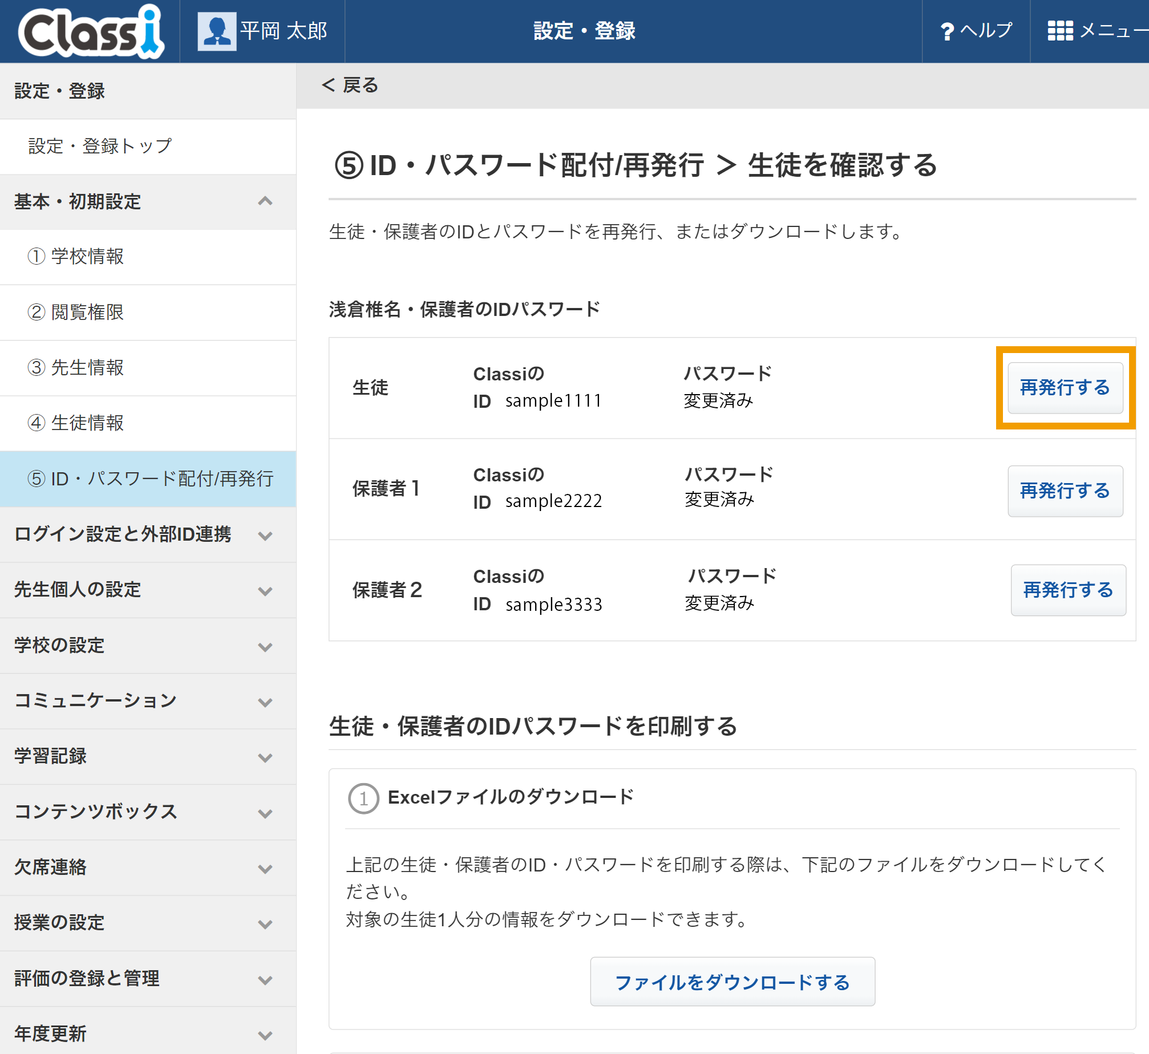Image resolution: width=1149 pixels, height=1054 pixels.
Task: Expand コンテンツボックス section
Action: [x=148, y=812]
